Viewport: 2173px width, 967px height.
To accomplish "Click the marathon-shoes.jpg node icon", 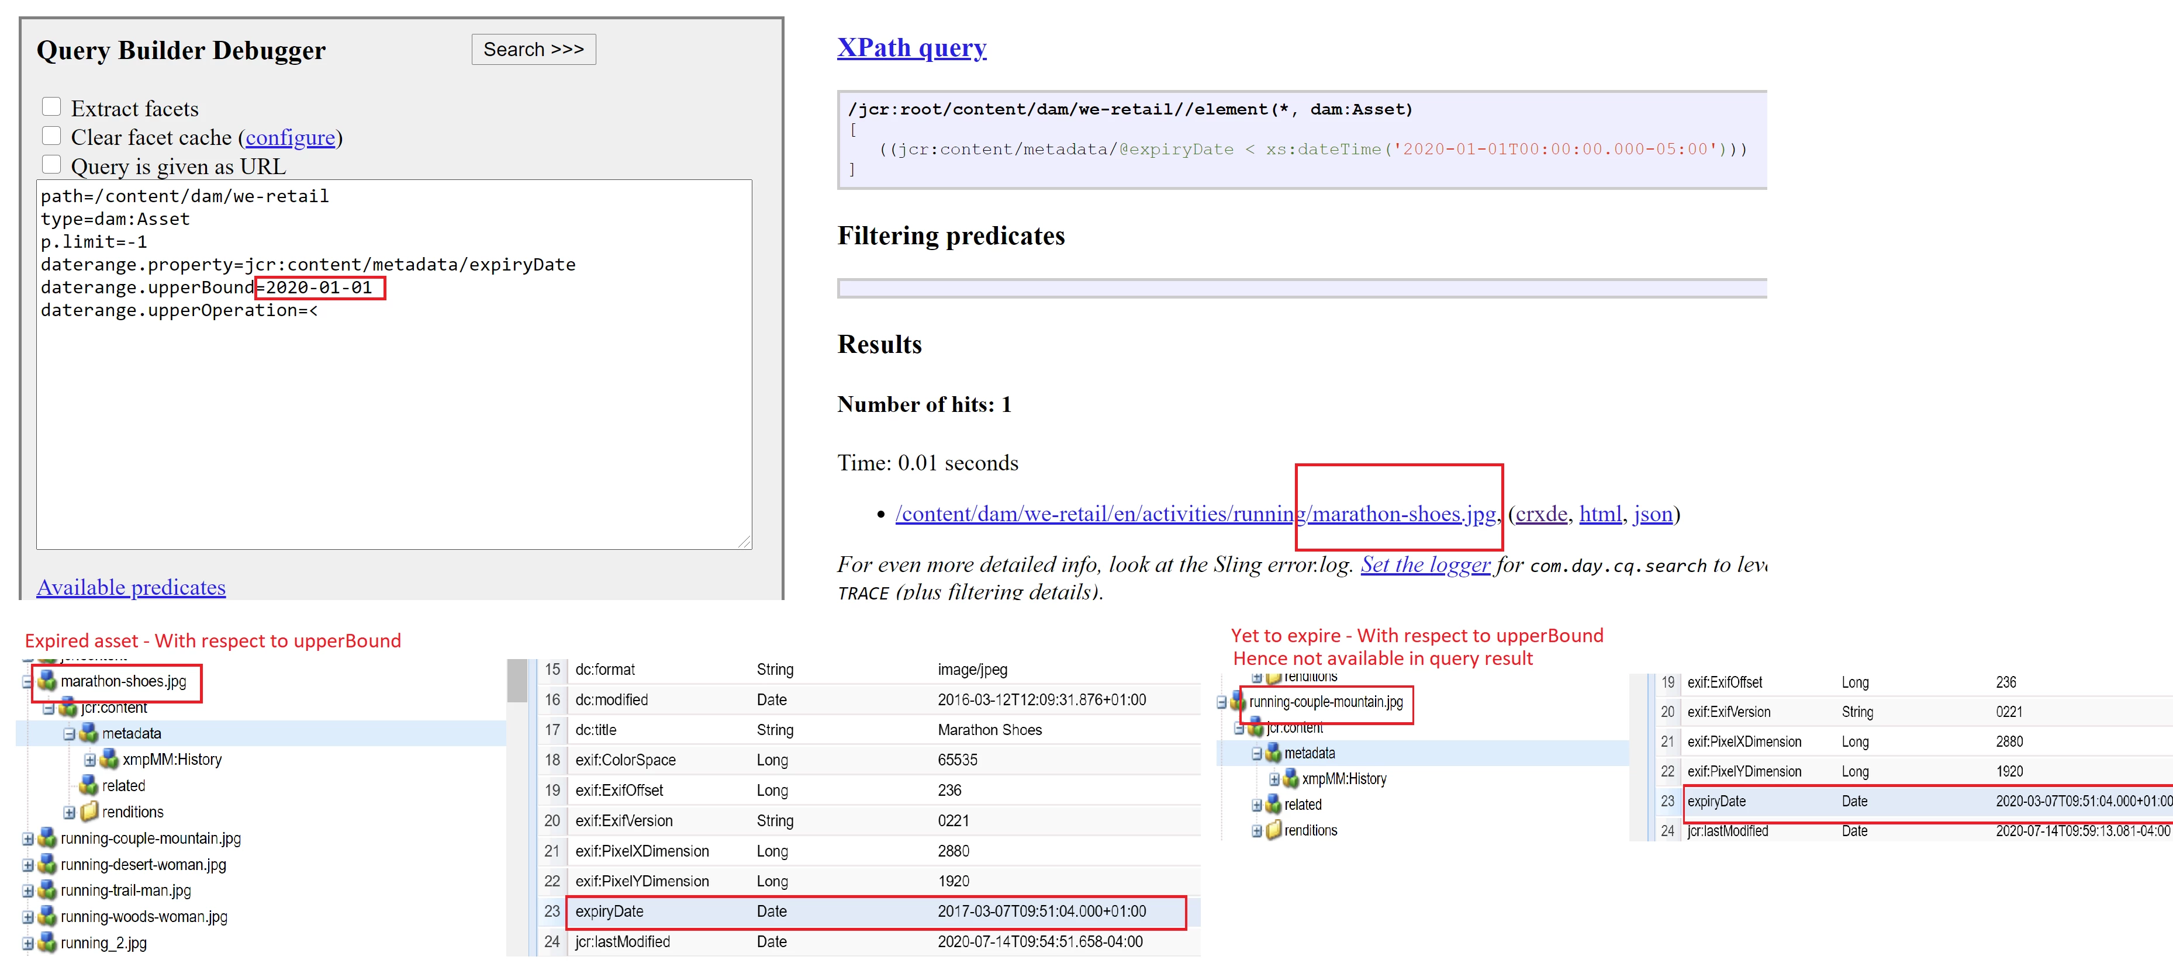I will 47,681.
